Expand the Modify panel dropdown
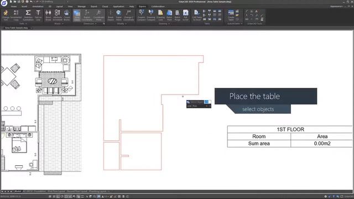 coord(122,23)
